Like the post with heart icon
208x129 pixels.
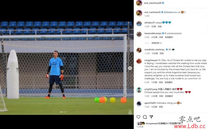[138, 117]
